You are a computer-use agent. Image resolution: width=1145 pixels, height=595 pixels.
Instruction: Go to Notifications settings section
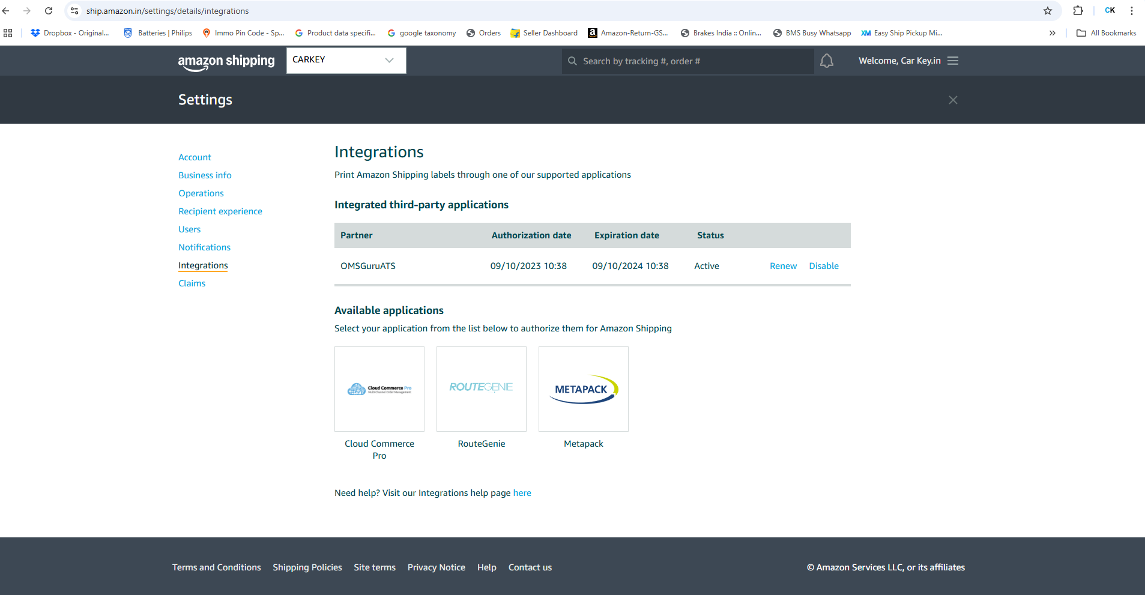pos(204,247)
